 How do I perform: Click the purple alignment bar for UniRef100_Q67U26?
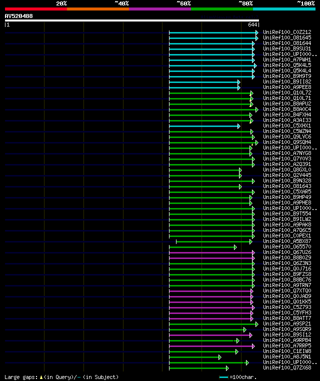(211, 252)
